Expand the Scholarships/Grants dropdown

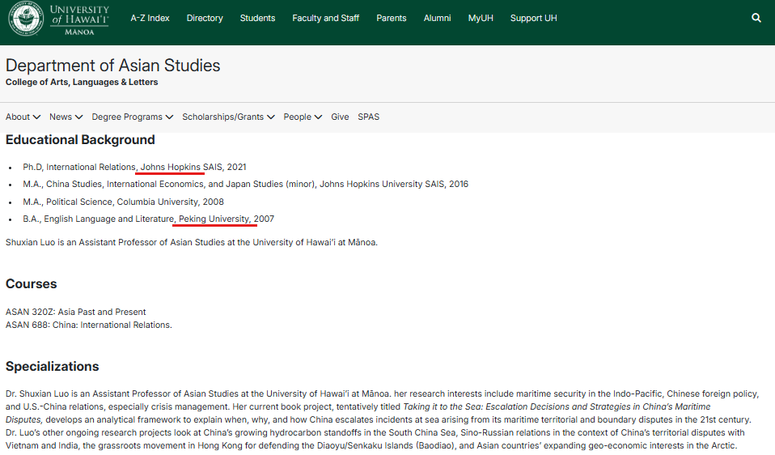pos(228,117)
